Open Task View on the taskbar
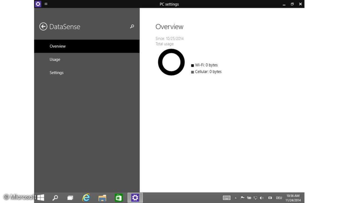The height and width of the screenshot is (203, 338). coord(70,198)
